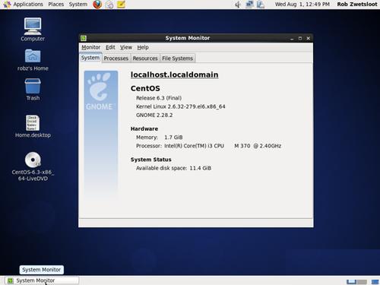Switch to the Processes tab
This screenshot has width=380, height=285.
tap(116, 59)
